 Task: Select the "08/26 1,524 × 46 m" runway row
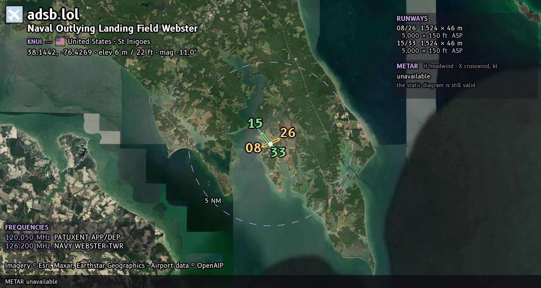[x=430, y=28]
